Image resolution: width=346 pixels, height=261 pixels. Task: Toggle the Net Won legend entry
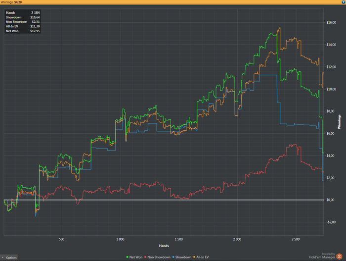(x=134, y=257)
